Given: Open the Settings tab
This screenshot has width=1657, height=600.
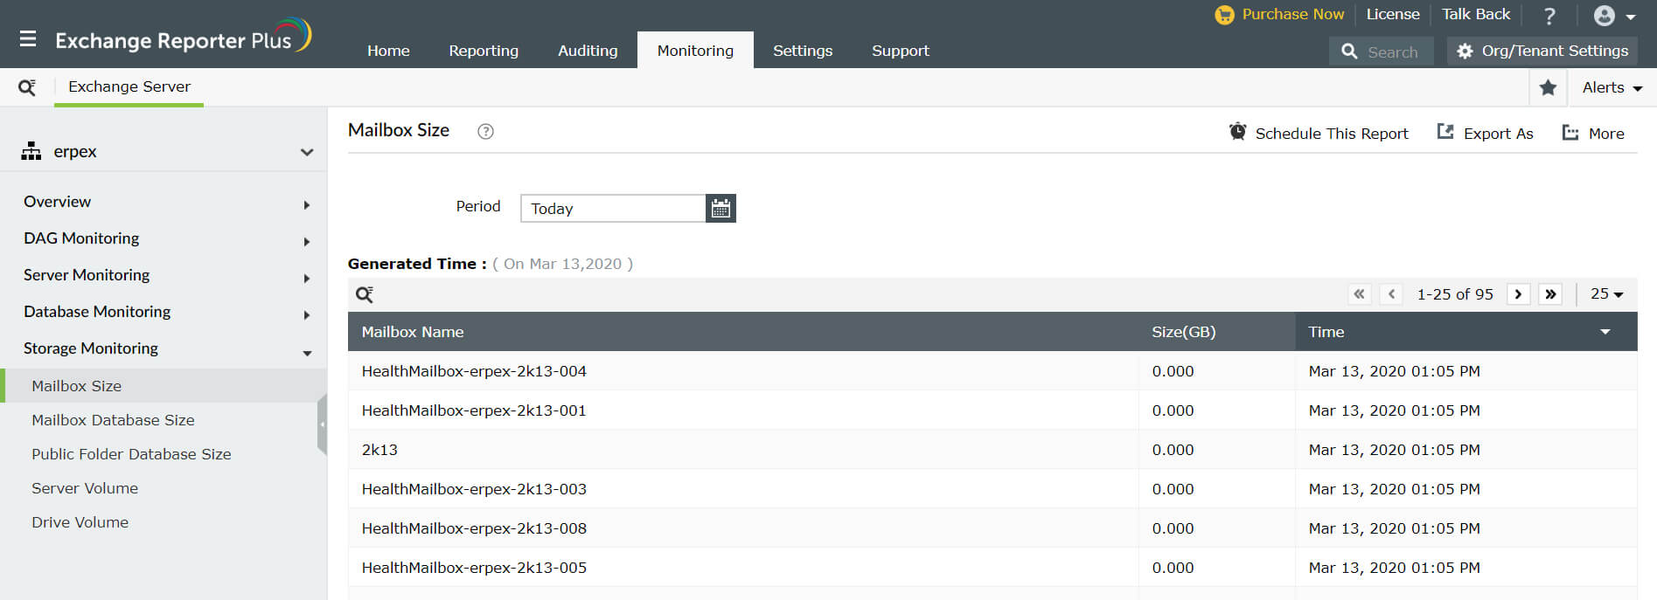Looking at the screenshot, I should [803, 51].
